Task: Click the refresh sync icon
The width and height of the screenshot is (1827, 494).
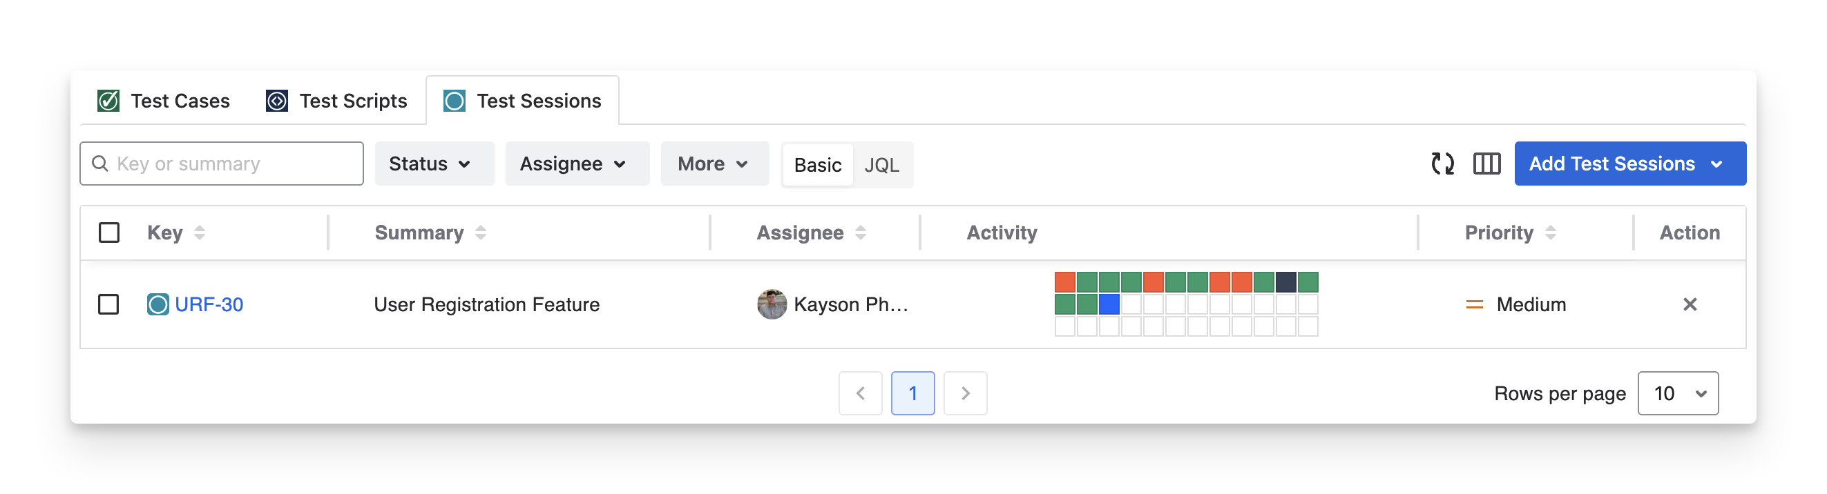Action: point(1442,164)
